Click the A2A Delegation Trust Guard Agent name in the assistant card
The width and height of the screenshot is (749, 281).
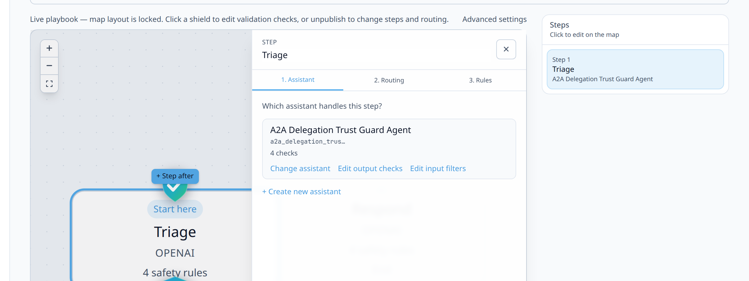(340, 130)
